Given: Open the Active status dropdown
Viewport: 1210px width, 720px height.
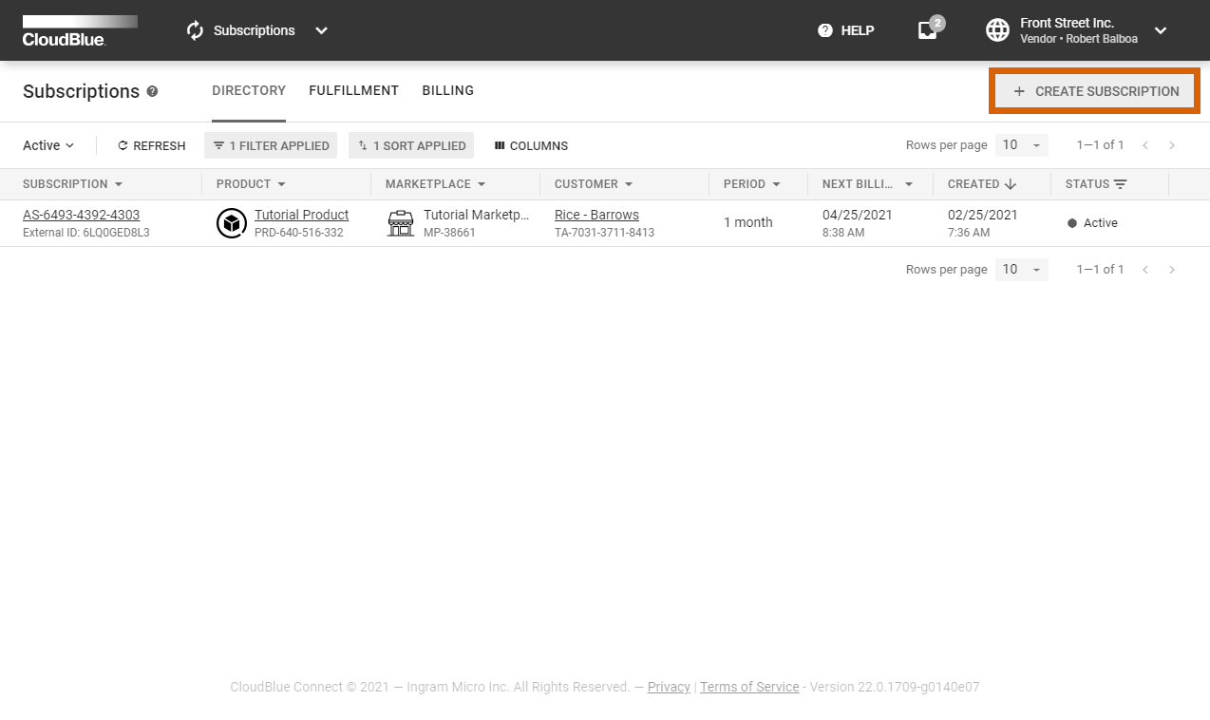Looking at the screenshot, I should (x=48, y=145).
